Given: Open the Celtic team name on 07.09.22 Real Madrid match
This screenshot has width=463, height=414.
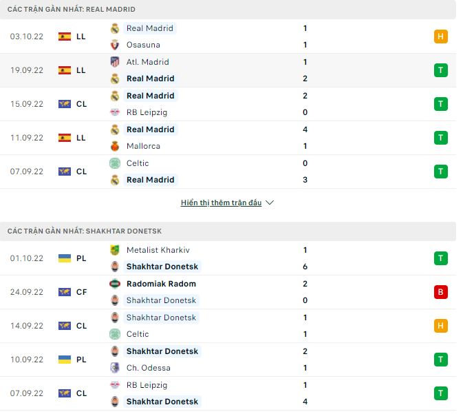Looking at the screenshot, I should (x=138, y=163).
